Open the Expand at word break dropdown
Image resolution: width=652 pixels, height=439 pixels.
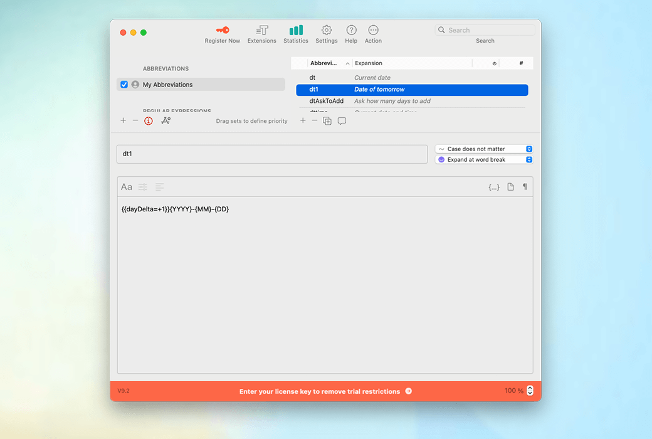[x=483, y=159]
